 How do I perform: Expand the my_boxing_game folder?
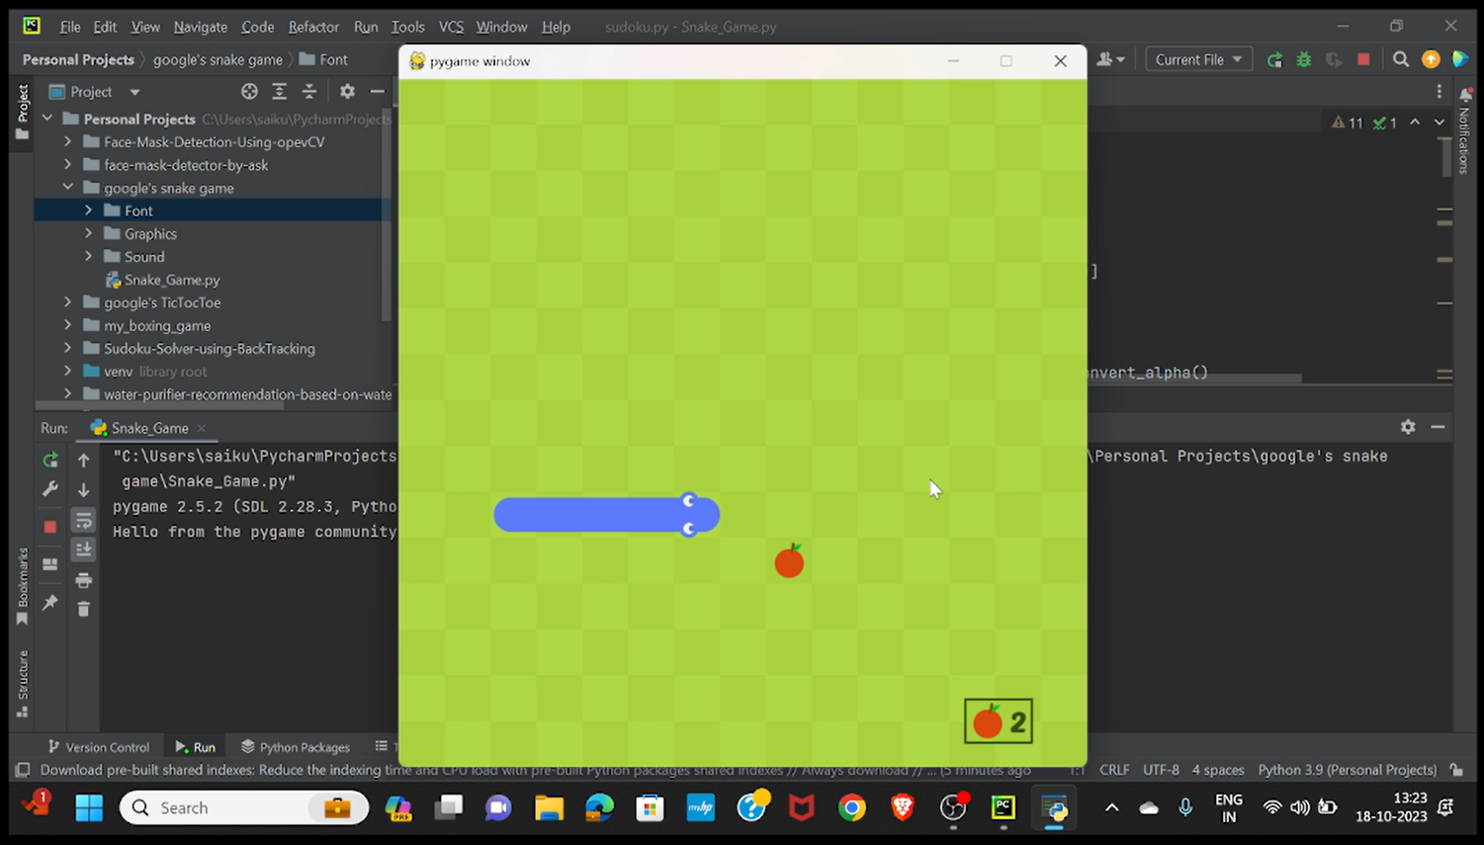[x=68, y=325]
